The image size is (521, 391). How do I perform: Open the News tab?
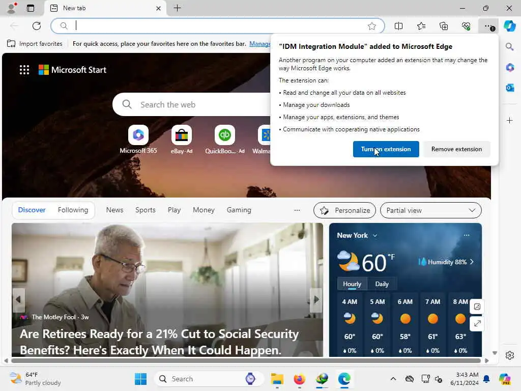pyautogui.click(x=114, y=210)
